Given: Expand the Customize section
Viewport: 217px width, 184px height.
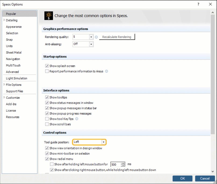Looking at the screenshot, I should point(4,98).
